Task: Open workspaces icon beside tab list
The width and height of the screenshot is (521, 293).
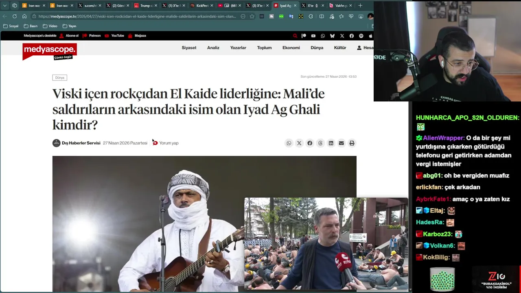Action: [15, 6]
